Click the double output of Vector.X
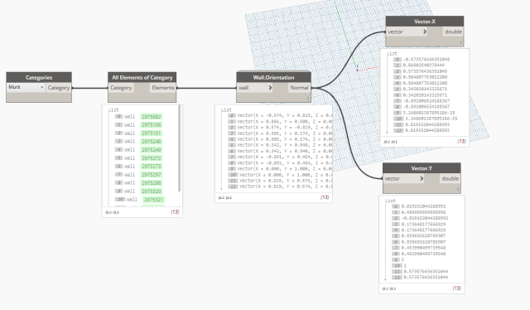The image size is (530, 310). point(453,31)
